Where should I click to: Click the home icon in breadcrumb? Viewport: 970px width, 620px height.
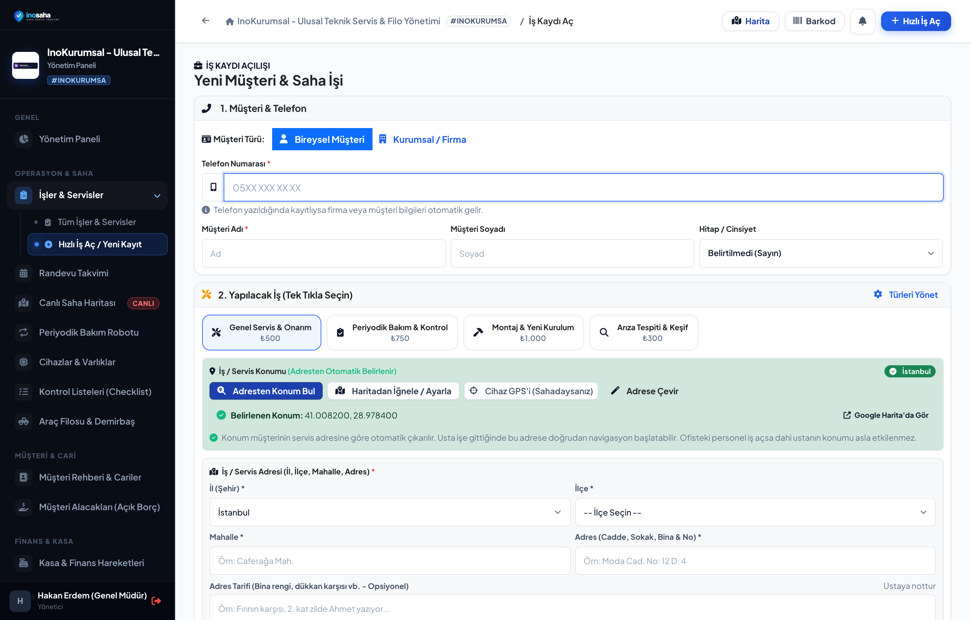pos(230,21)
